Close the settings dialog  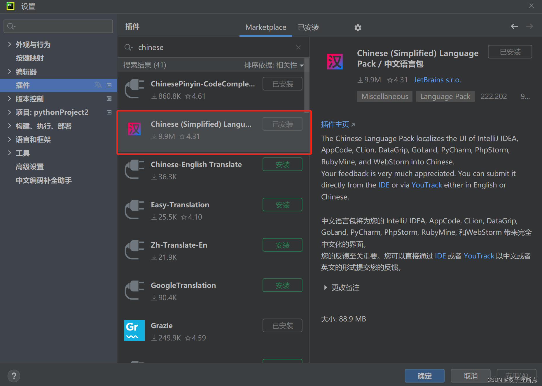click(531, 6)
